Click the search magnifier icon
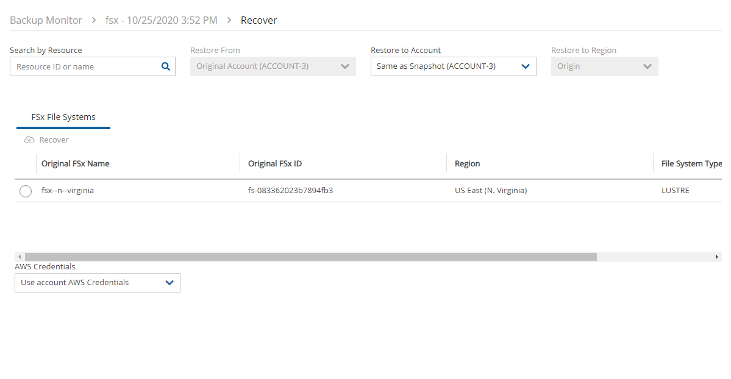Viewport: 731px width, 379px height. (165, 67)
